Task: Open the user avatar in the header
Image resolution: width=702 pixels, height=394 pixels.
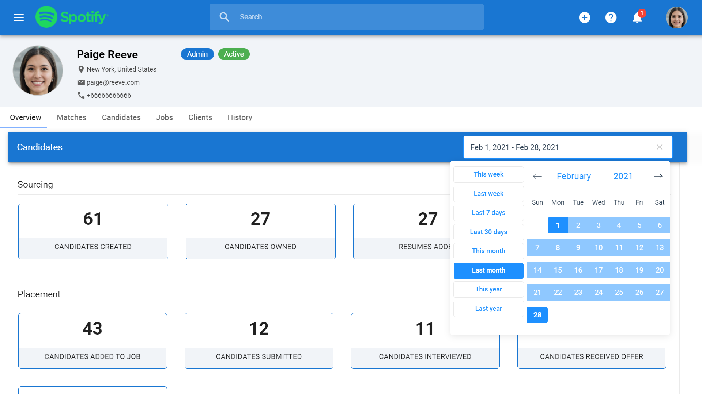Action: 676,18
